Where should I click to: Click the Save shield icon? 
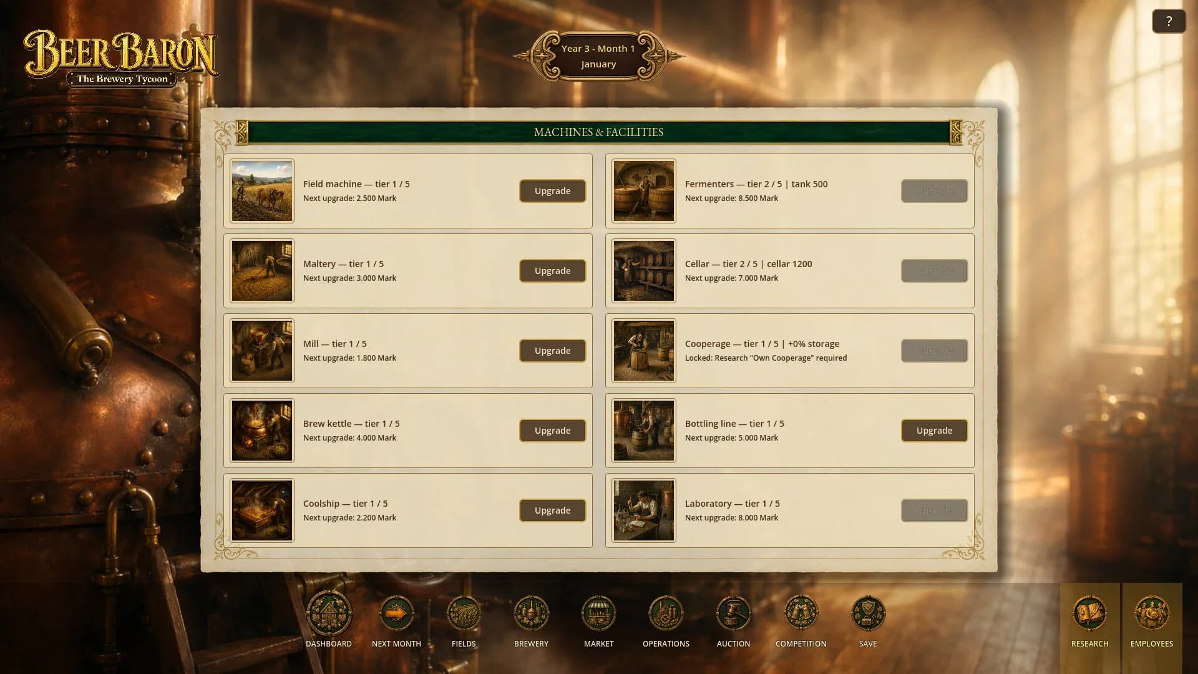pyautogui.click(x=868, y=613)
